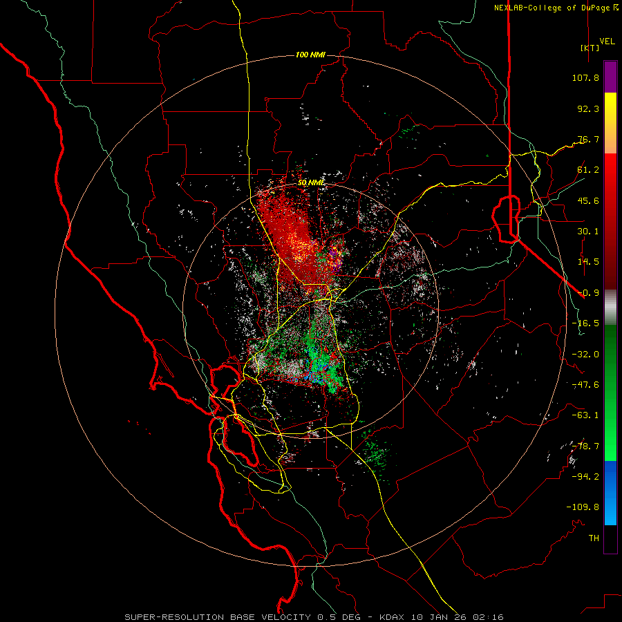
Task: Click the TH legend label
Action: (x=594, y=538)
